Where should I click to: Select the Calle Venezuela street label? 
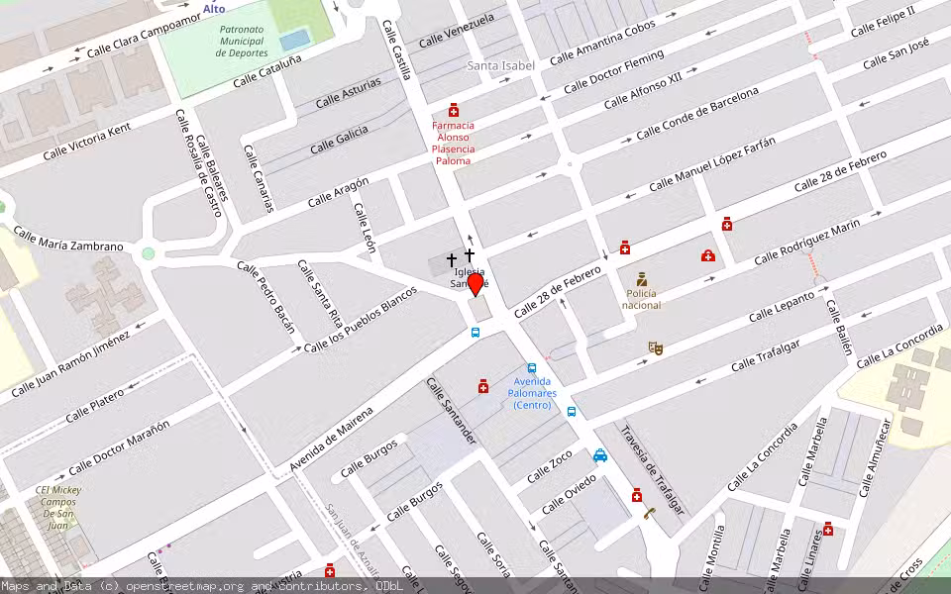coord(457,31)
